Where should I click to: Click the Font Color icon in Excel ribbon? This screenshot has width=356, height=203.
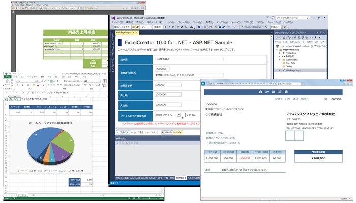[38, 85]
